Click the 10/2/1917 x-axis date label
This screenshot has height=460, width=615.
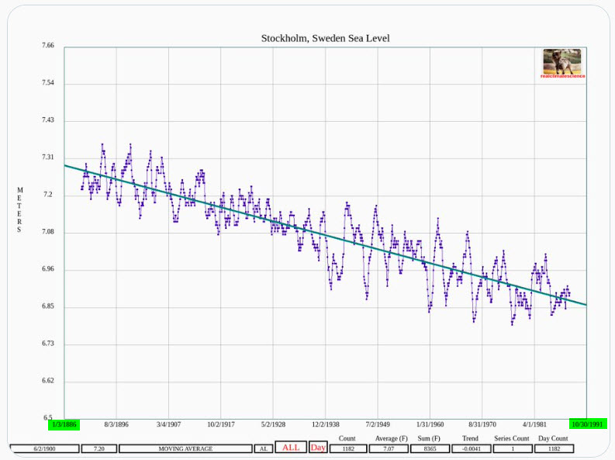[x=221, y=424]
